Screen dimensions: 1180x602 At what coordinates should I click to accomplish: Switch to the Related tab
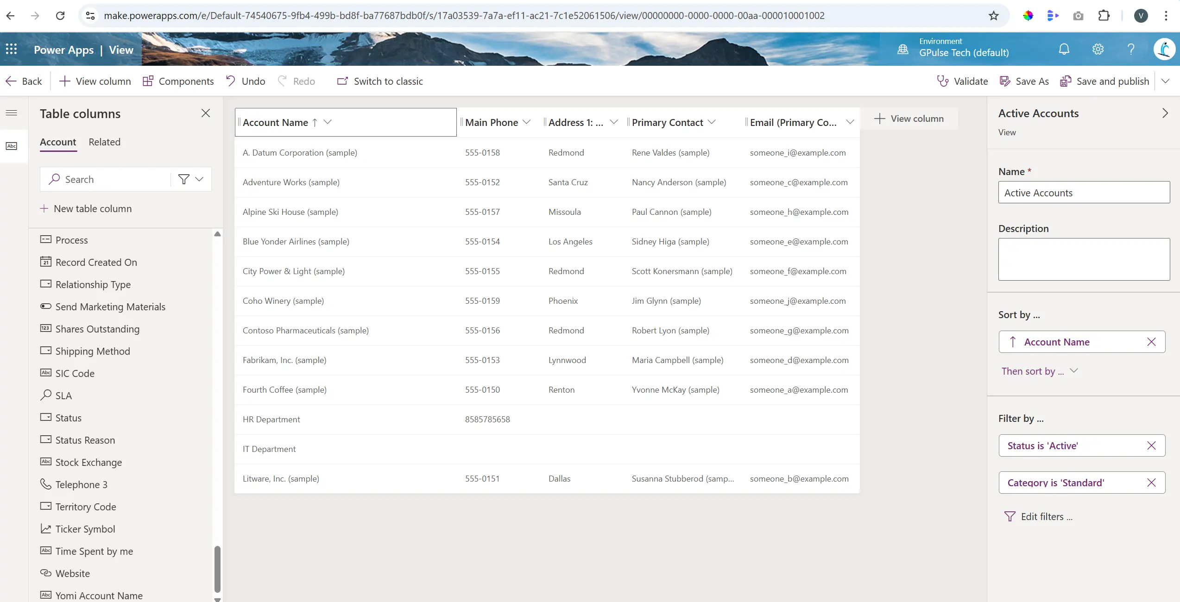click(104, 142)
